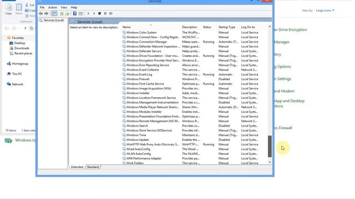Open Windows Update item in Control Panel
Viewport: 355px width, 199px height.
tap(20, 140)
